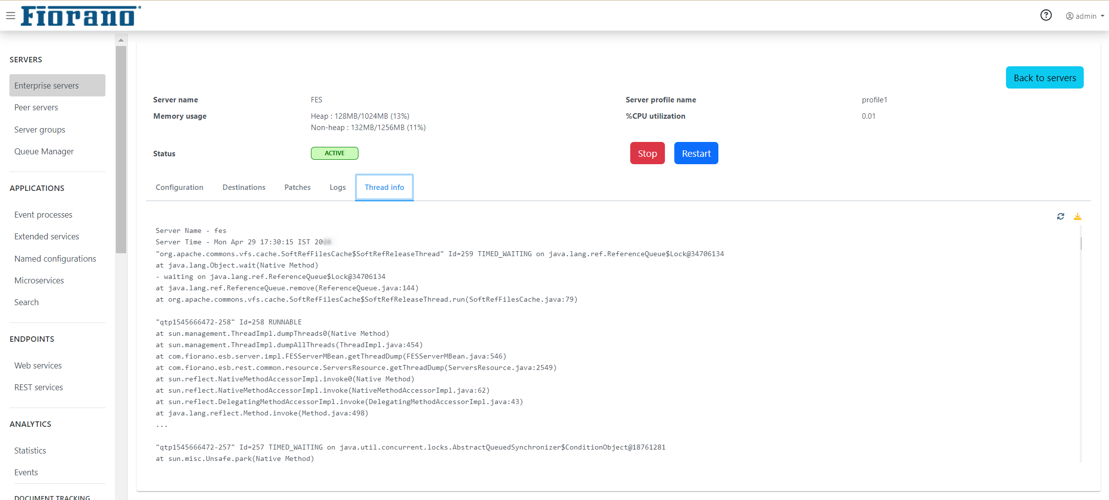
Task: Click the SoftRefReleaseThread Id=259 line
Action: 440,254
